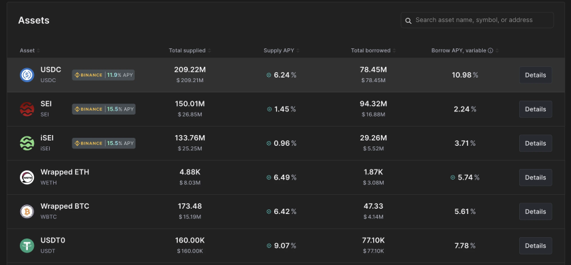Image resolution: width=571 pixels, height=265 pixels.
Task: Click the Wrapped BTC token icon
Action: click(27, 211)
